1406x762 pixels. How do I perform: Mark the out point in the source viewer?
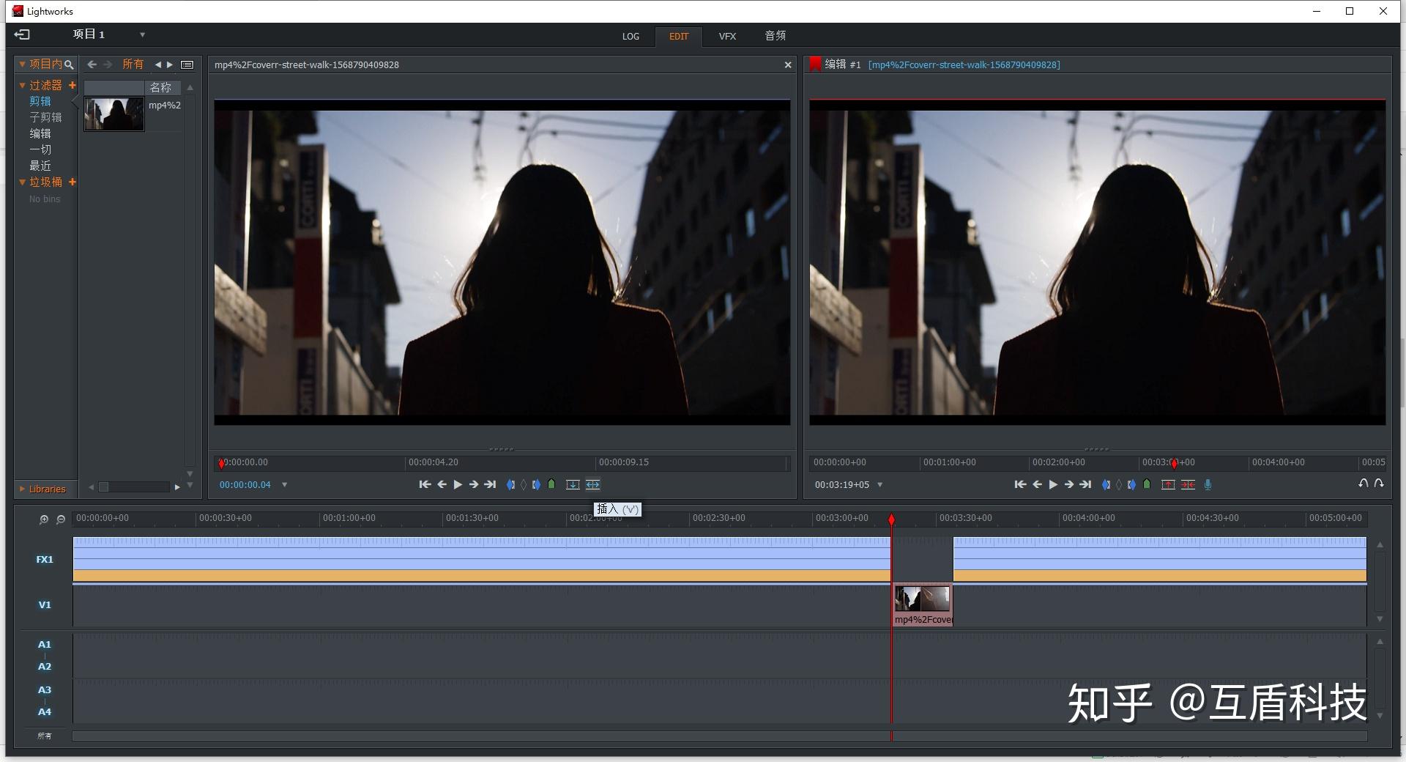point(536,484)
